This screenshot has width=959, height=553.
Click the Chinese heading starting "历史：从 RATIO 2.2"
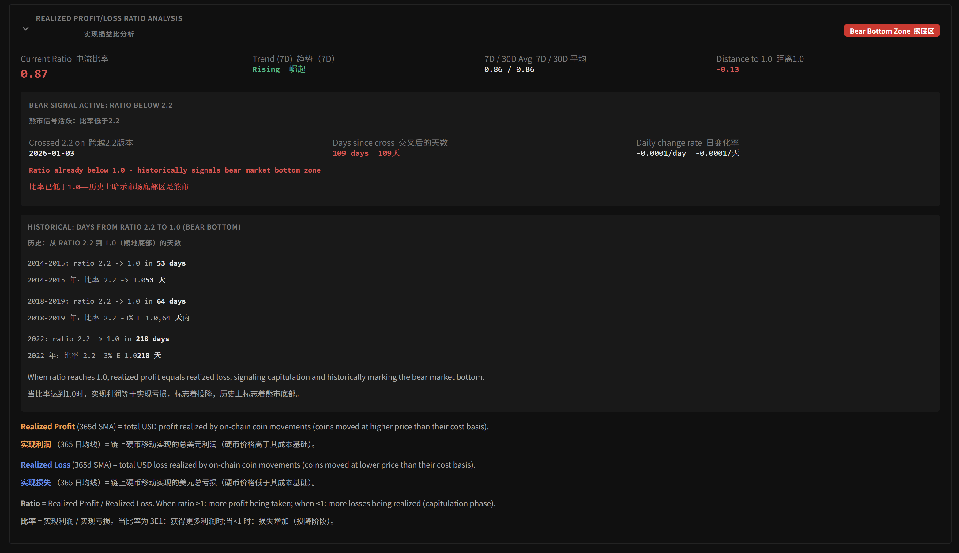104,243
